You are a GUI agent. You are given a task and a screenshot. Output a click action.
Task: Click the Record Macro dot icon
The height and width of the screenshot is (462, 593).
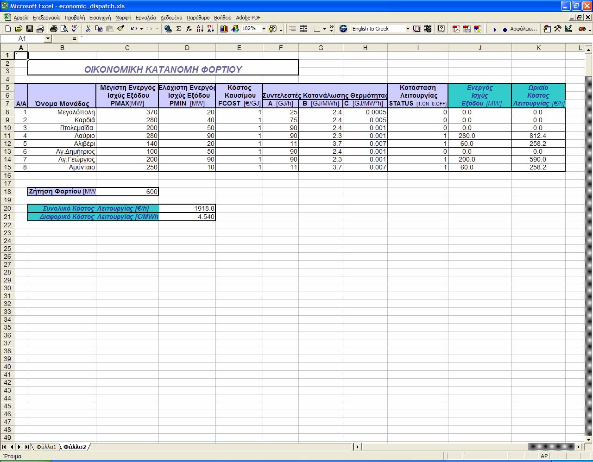505,29
